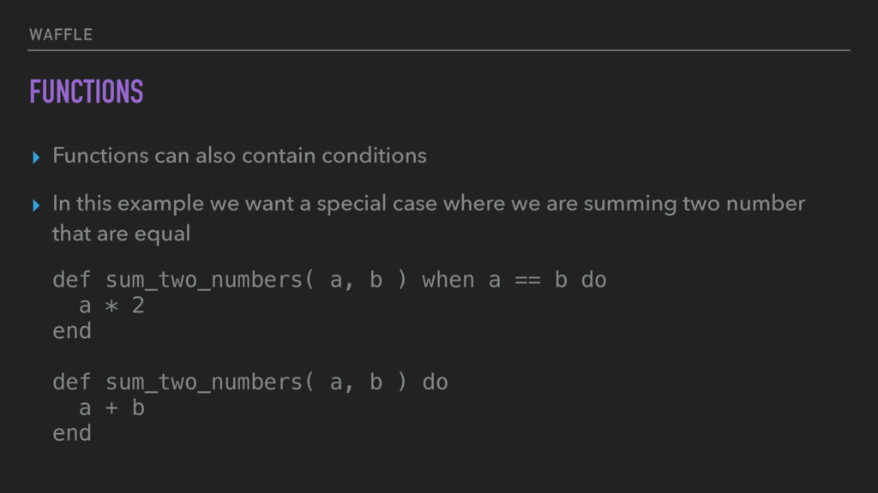Viewport: 878px width, 493px height.
Task: Select the purple FUNCTIONS slide title
Action: pyautogui.click(x=87, y=92)
